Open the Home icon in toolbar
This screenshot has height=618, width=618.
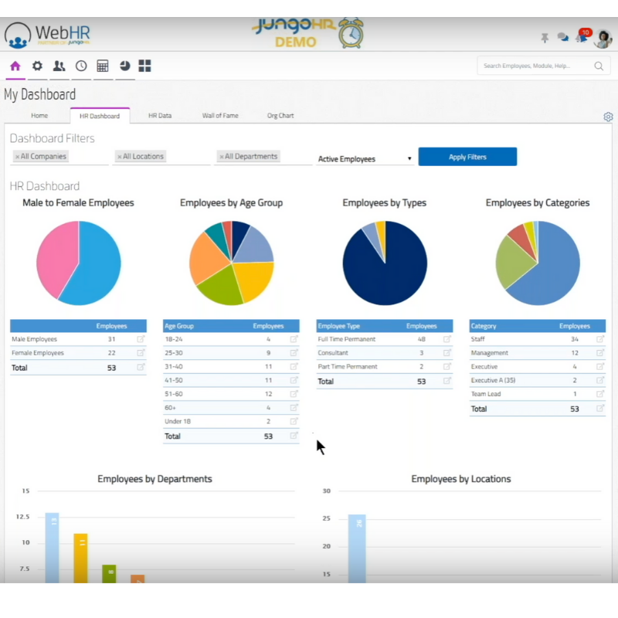[15, 66]
